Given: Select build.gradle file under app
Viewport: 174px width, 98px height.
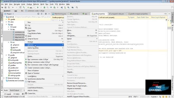Looking at the screenshot, I should coord(15,50).
